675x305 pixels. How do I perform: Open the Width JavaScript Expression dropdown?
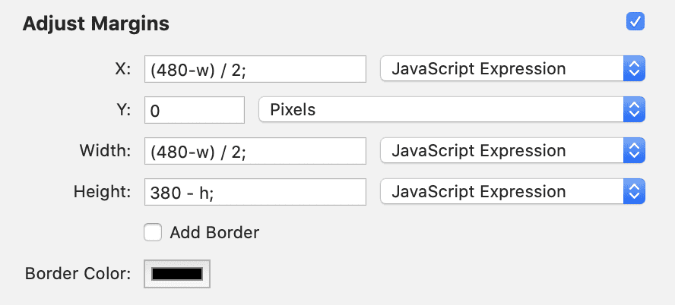coord(502,151)
